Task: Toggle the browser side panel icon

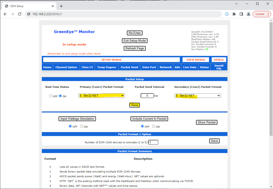Action: tap(241, 14)
